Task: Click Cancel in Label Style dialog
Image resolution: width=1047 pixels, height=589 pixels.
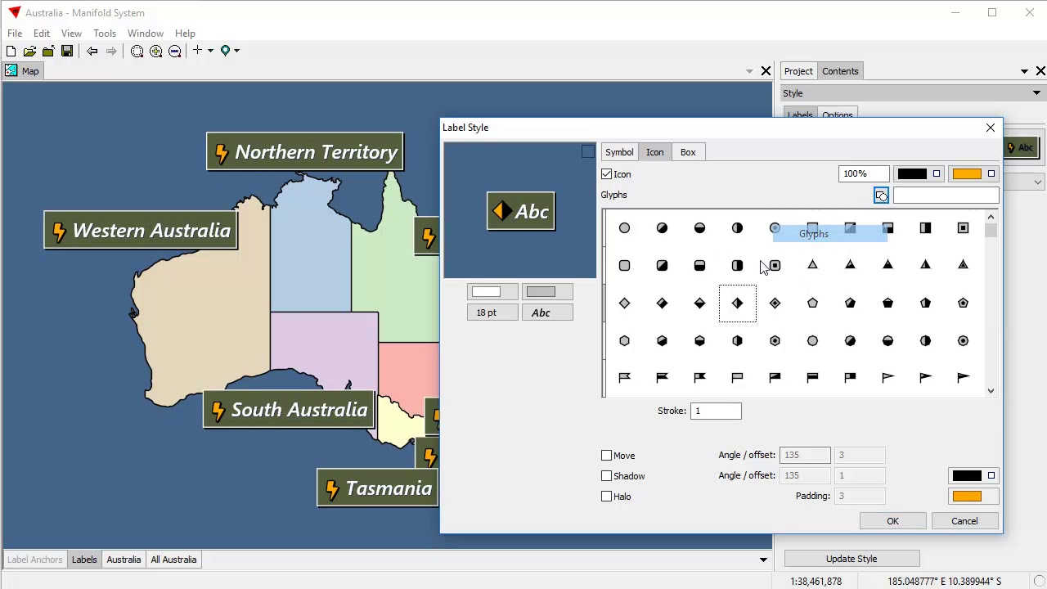Action: 964,521
